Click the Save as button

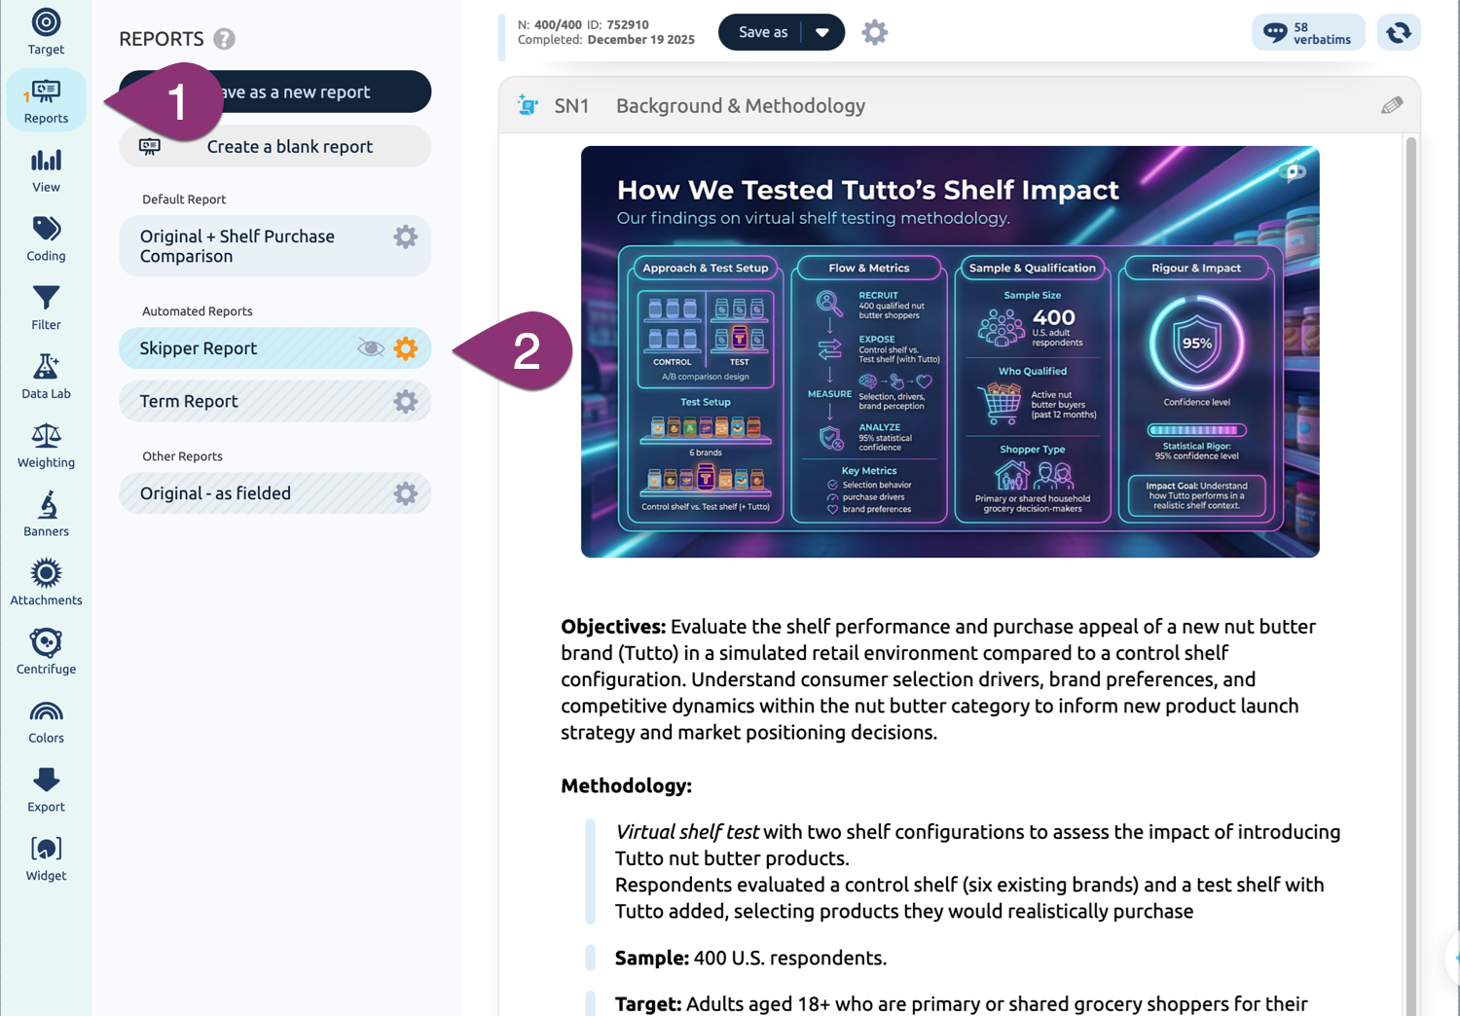(x=762, y=32)
